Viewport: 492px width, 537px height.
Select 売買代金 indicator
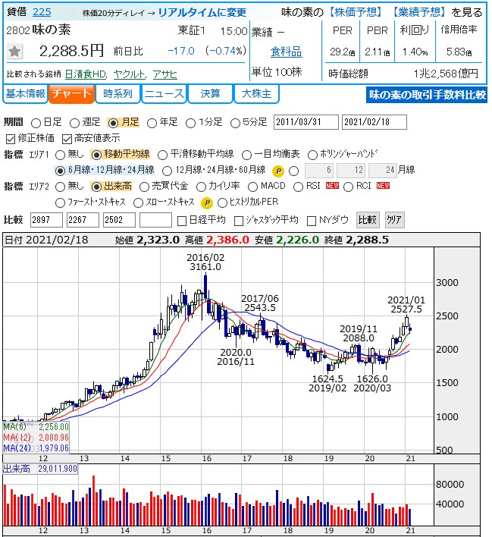[144, 187]
